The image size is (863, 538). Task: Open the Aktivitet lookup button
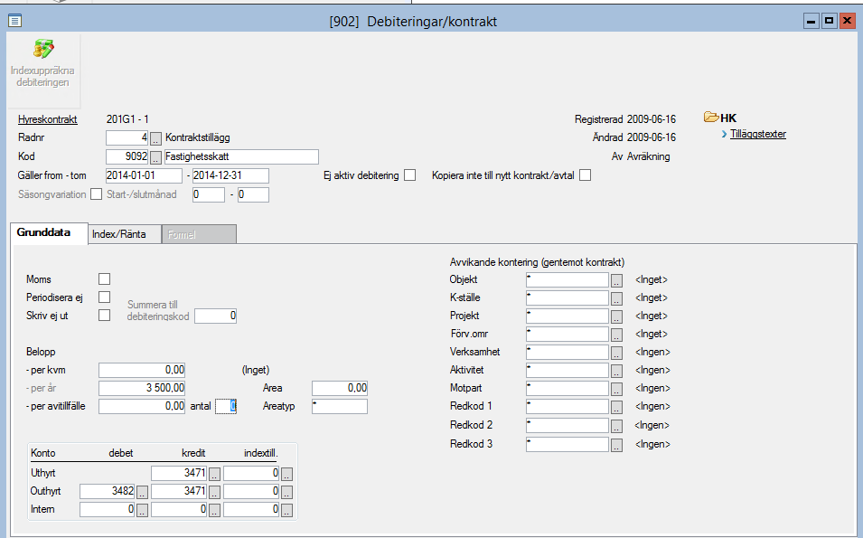[616, 371]
